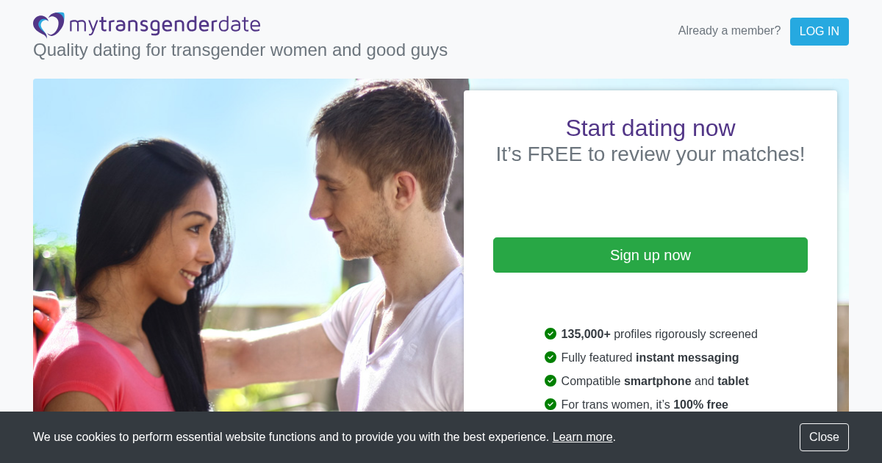The height and width of the screenshot is (463, 882).
Task: Open the mytransgenderdate logo text
Action: click(x=165, y=25)
